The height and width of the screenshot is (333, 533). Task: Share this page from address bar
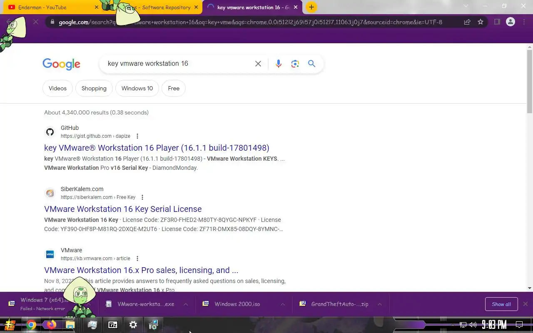click(467, 22)
